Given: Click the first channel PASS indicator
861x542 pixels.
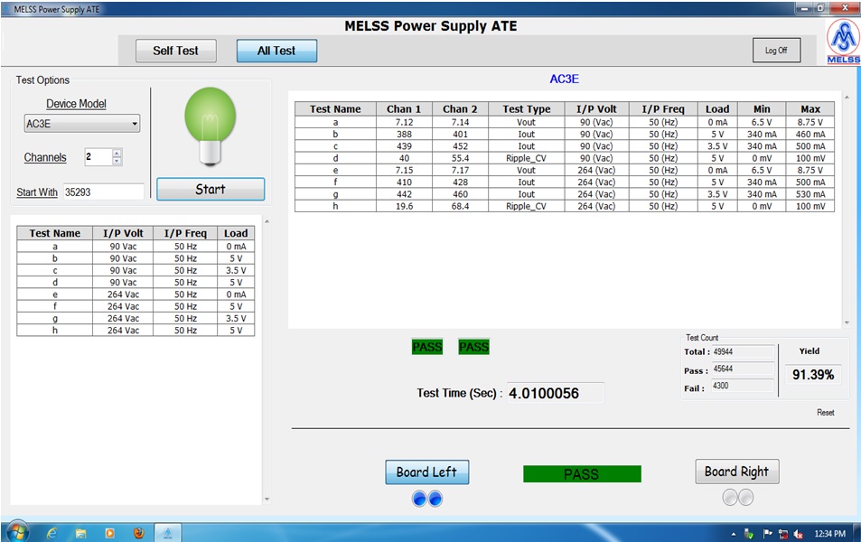Looking at the screenshot, I should point(427,347).
